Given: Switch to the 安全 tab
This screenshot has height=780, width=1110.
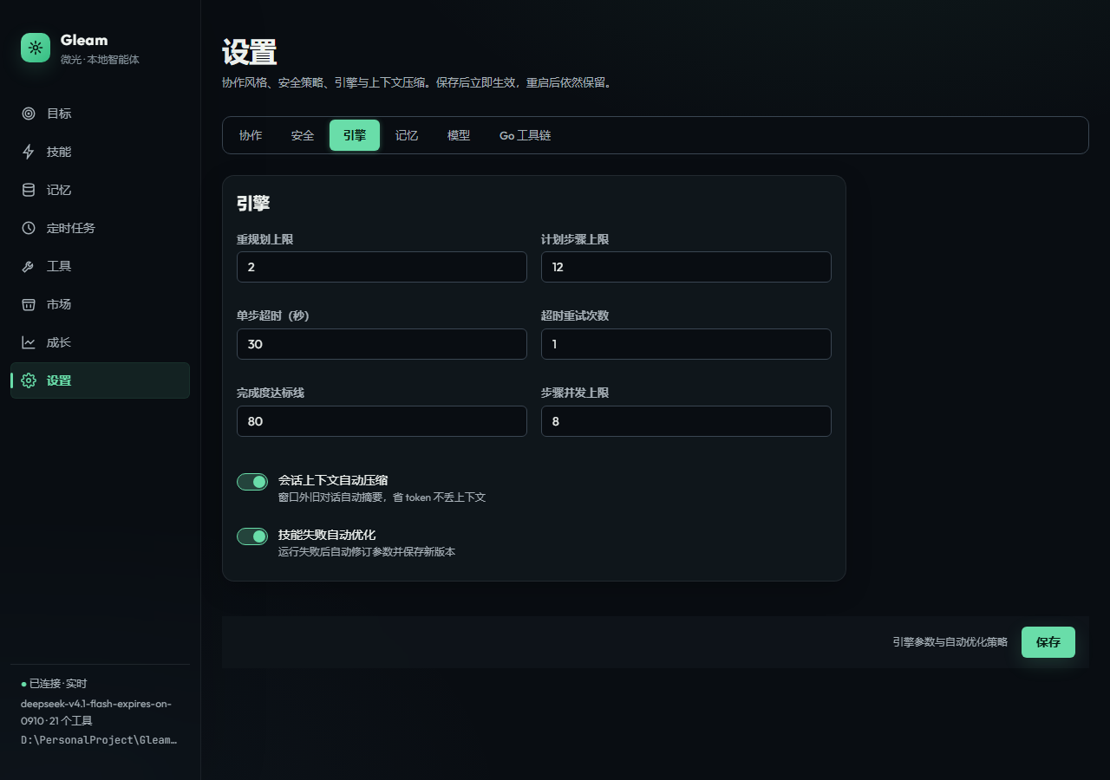Looking at the screenshot, I should click(303, 135).
